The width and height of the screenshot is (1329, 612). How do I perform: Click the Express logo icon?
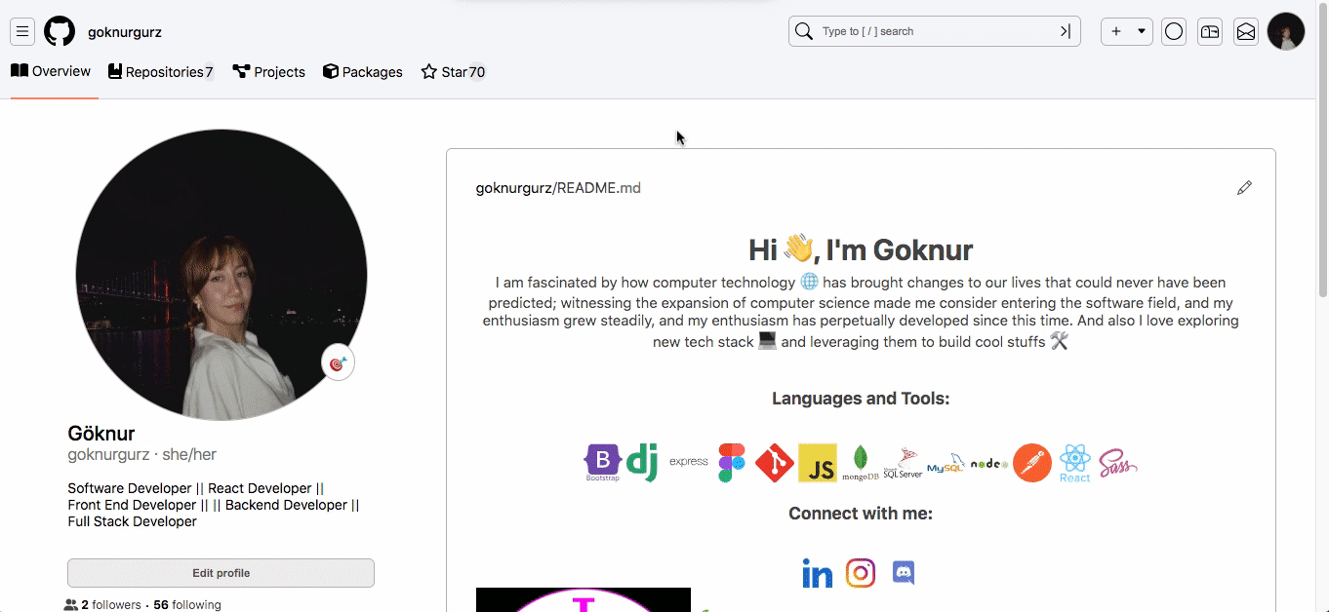(689, 462)
